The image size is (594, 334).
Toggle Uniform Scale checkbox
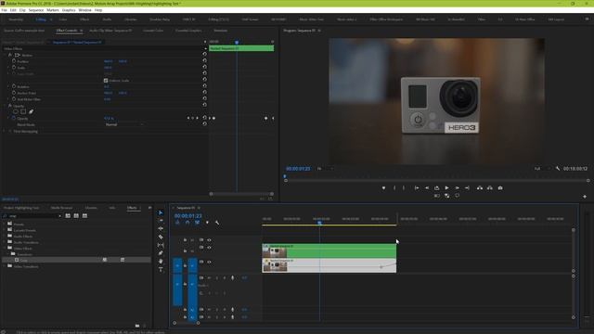pyautogui.click(x=106, y=81)
